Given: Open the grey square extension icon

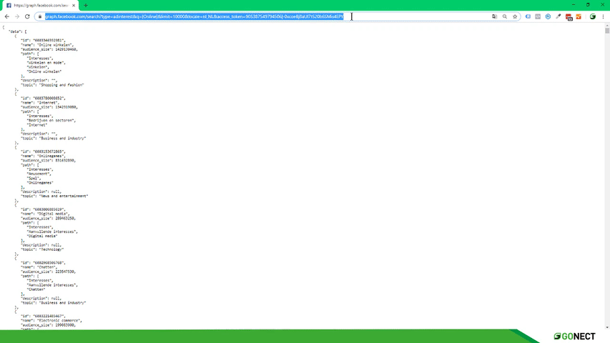Looking at the screenshot, I should pos(538,16).
